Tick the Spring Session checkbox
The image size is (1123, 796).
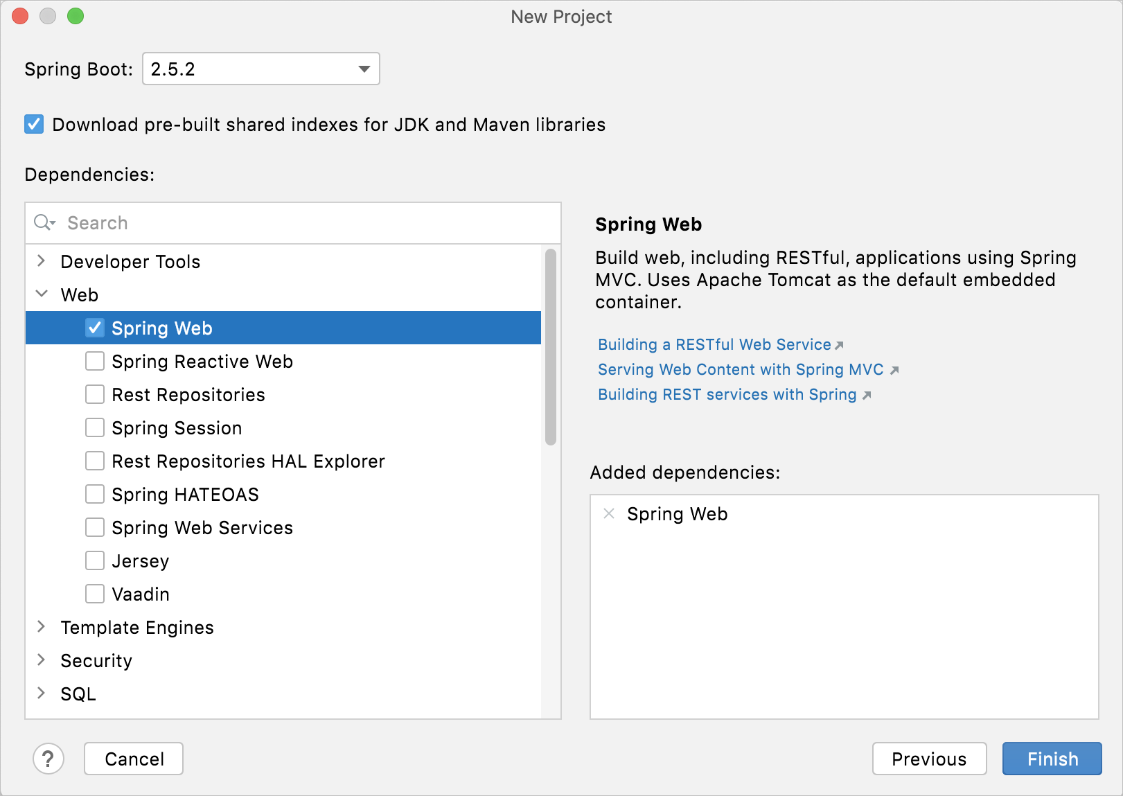tap(95, 427)
